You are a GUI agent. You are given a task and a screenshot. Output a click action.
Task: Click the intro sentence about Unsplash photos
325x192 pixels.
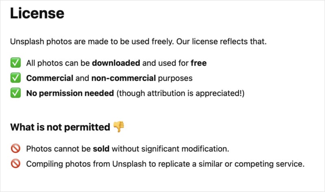(x=138, y=41)
